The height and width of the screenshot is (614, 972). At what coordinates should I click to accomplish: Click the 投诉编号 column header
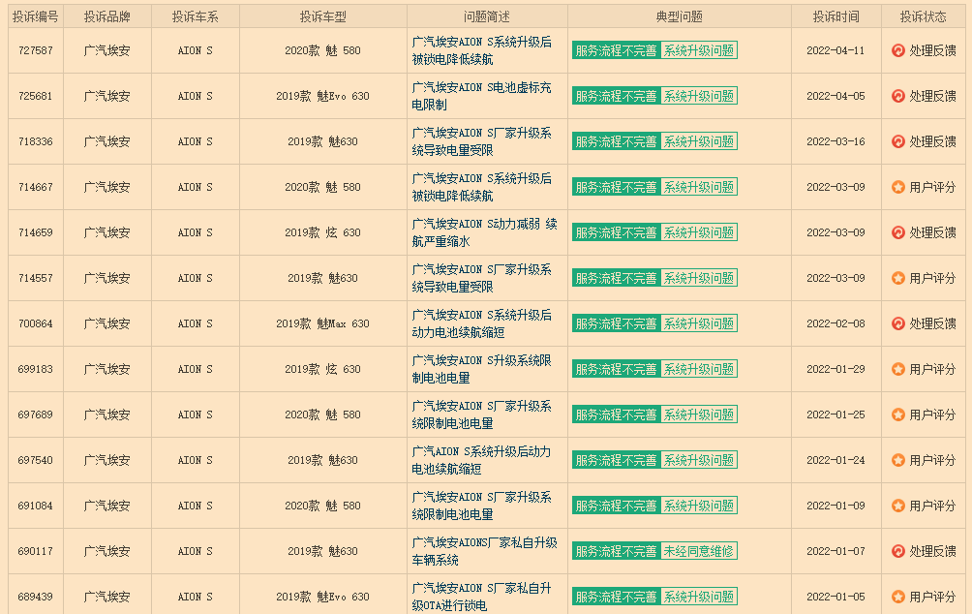(x=35, y=16)
